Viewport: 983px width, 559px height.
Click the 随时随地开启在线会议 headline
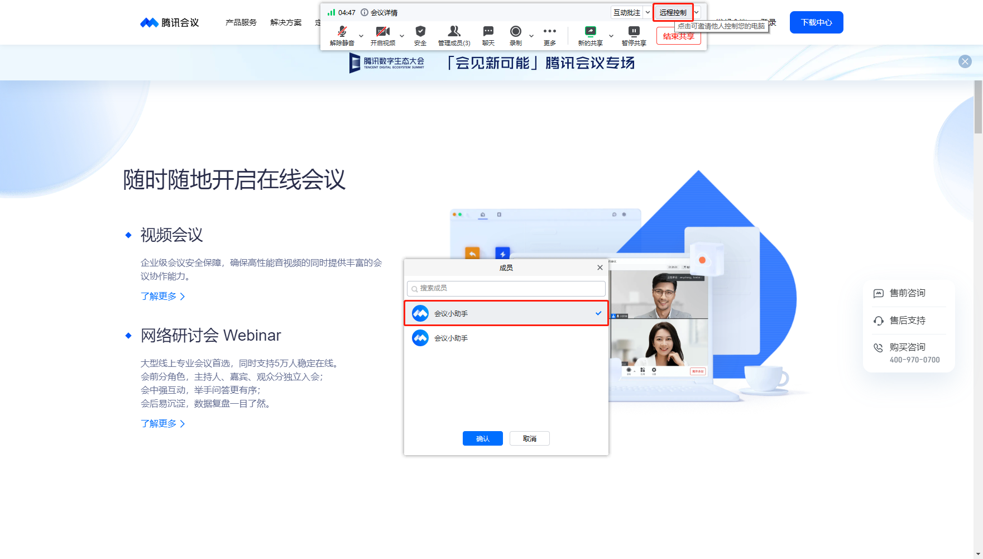[234, 180]
